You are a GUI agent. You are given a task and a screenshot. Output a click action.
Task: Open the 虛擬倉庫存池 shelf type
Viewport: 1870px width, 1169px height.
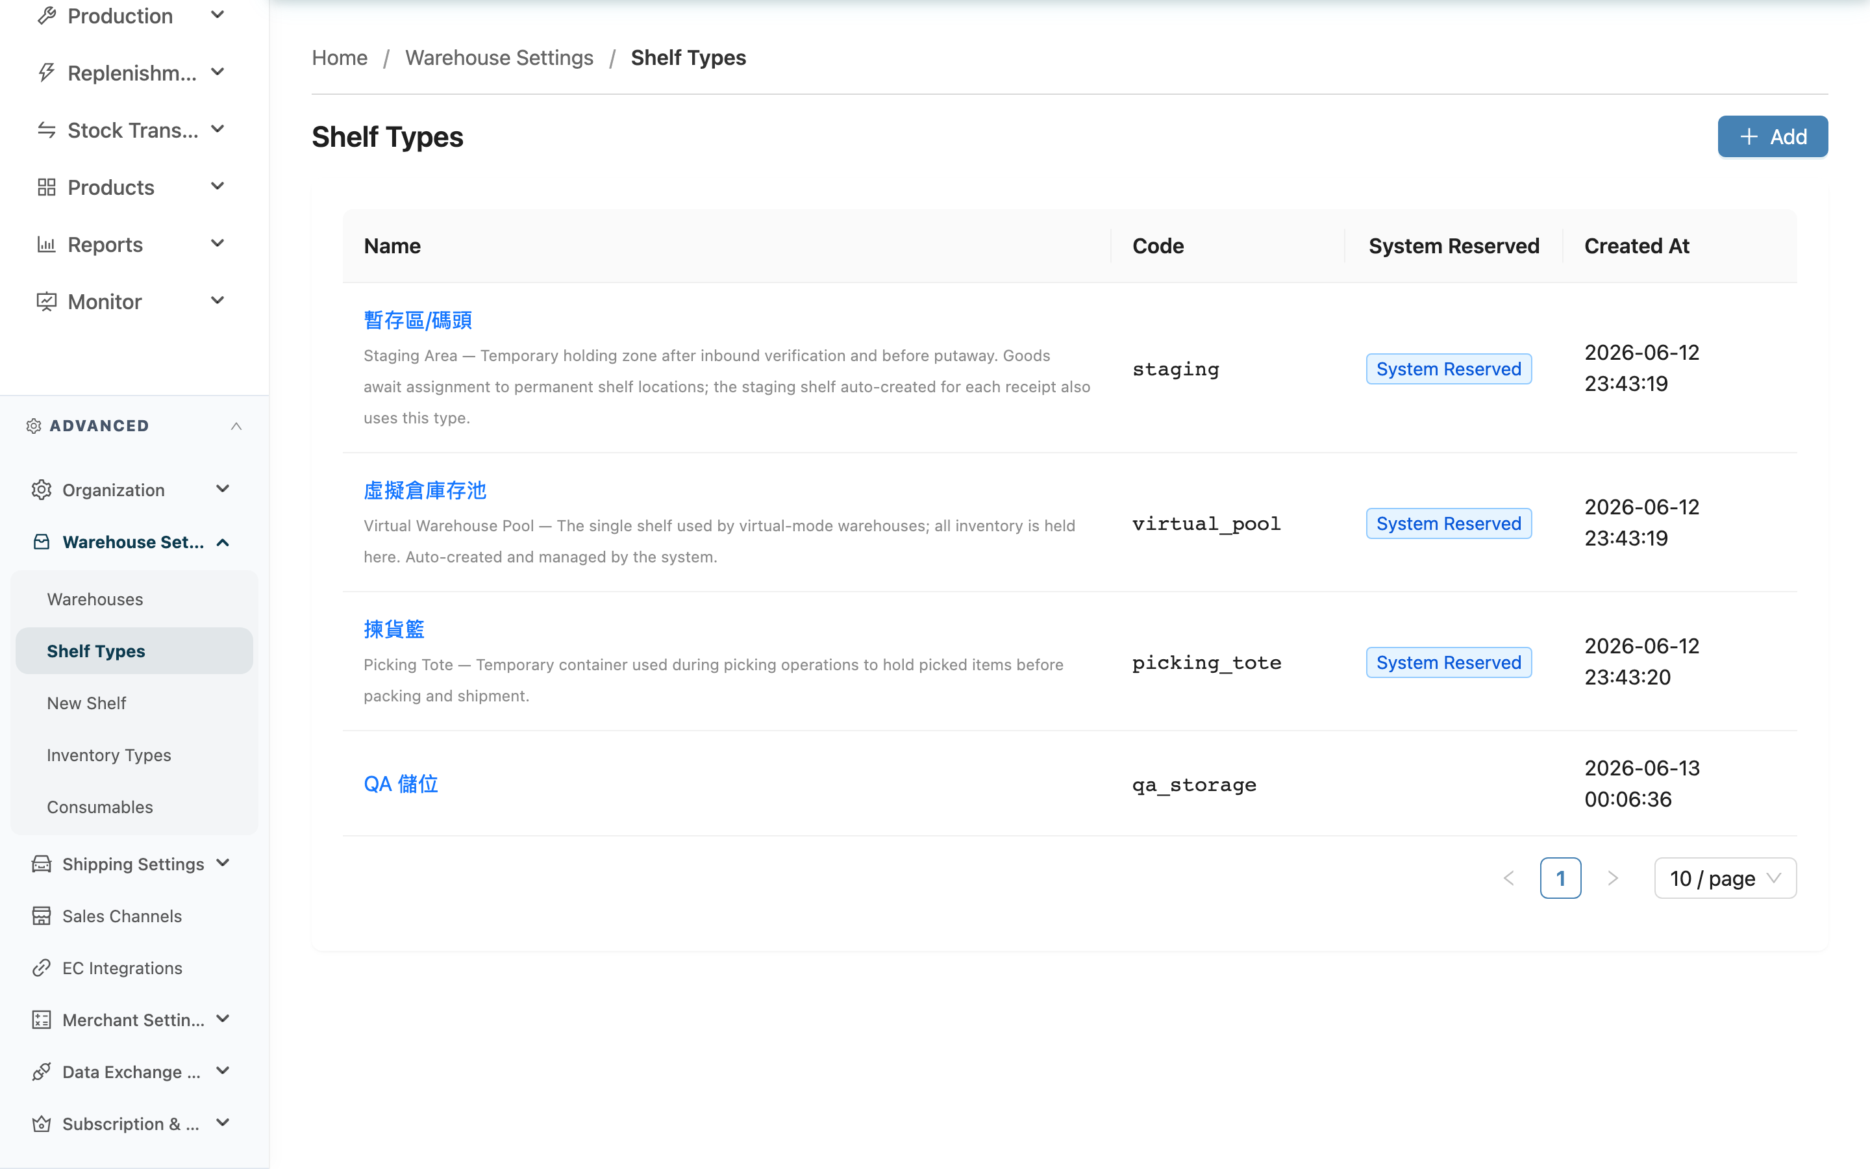(x=425, y=490)
